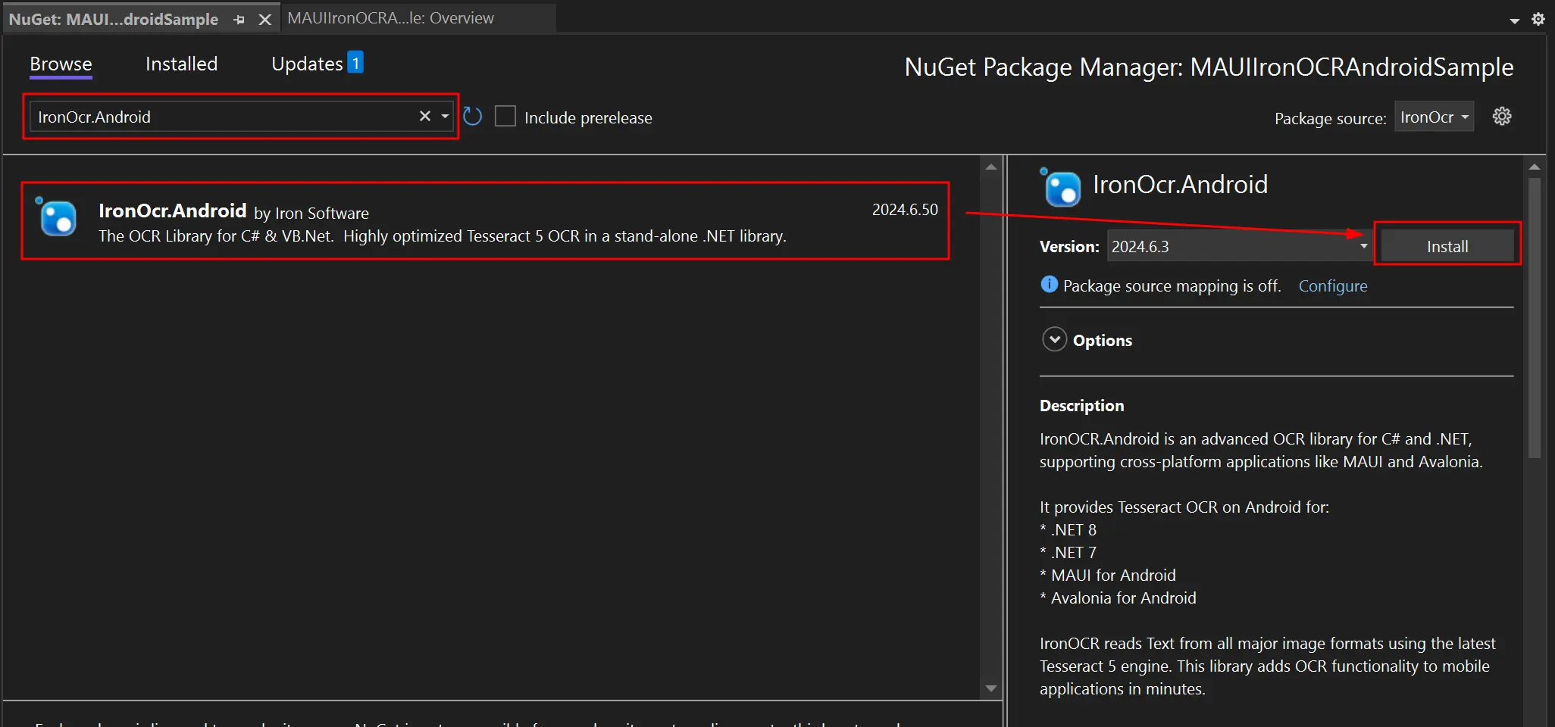
Task: Open the window options gear at top right
Action: (1538, 19)
